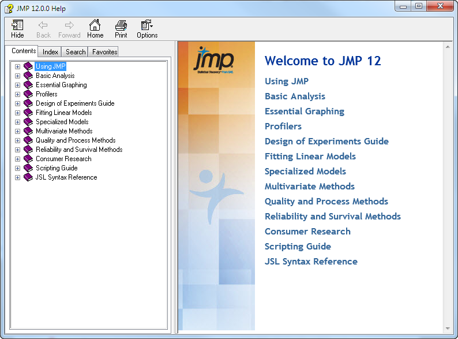Click the Fitting Linear Models book icon

pyautogui.click(x=28, y=113)
